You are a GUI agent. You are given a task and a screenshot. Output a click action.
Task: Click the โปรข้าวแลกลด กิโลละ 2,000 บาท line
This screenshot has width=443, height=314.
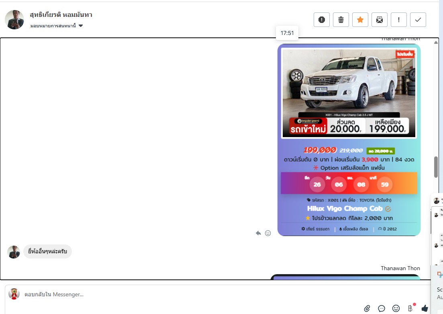click(349, 218)
